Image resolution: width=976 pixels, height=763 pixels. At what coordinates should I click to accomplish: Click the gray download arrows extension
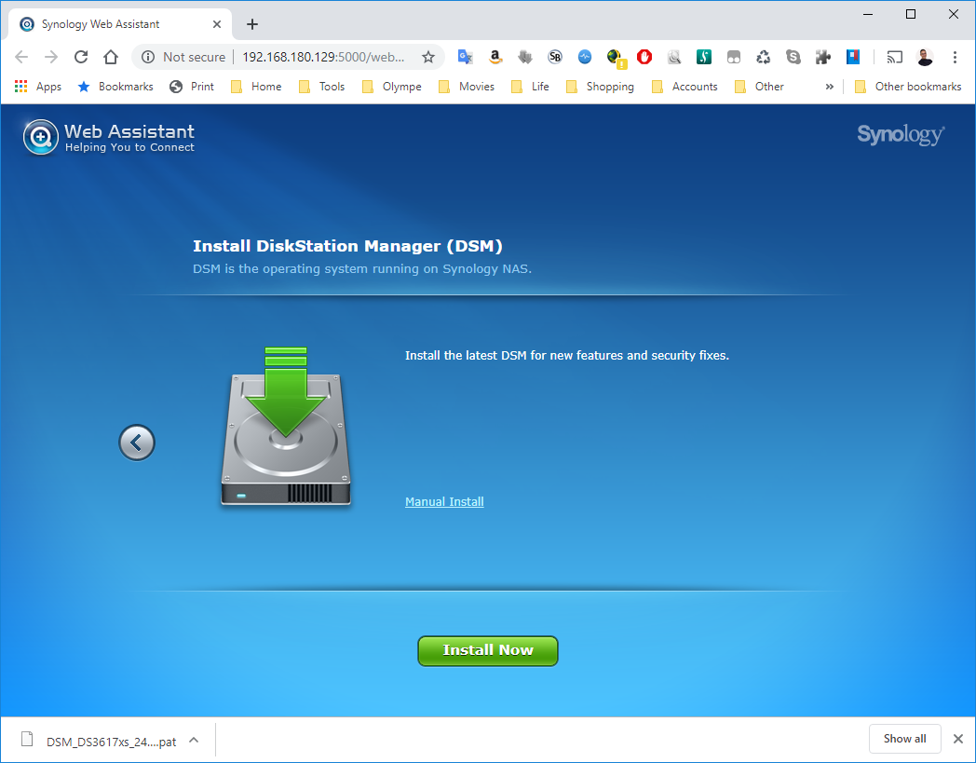tap(524, 57)
